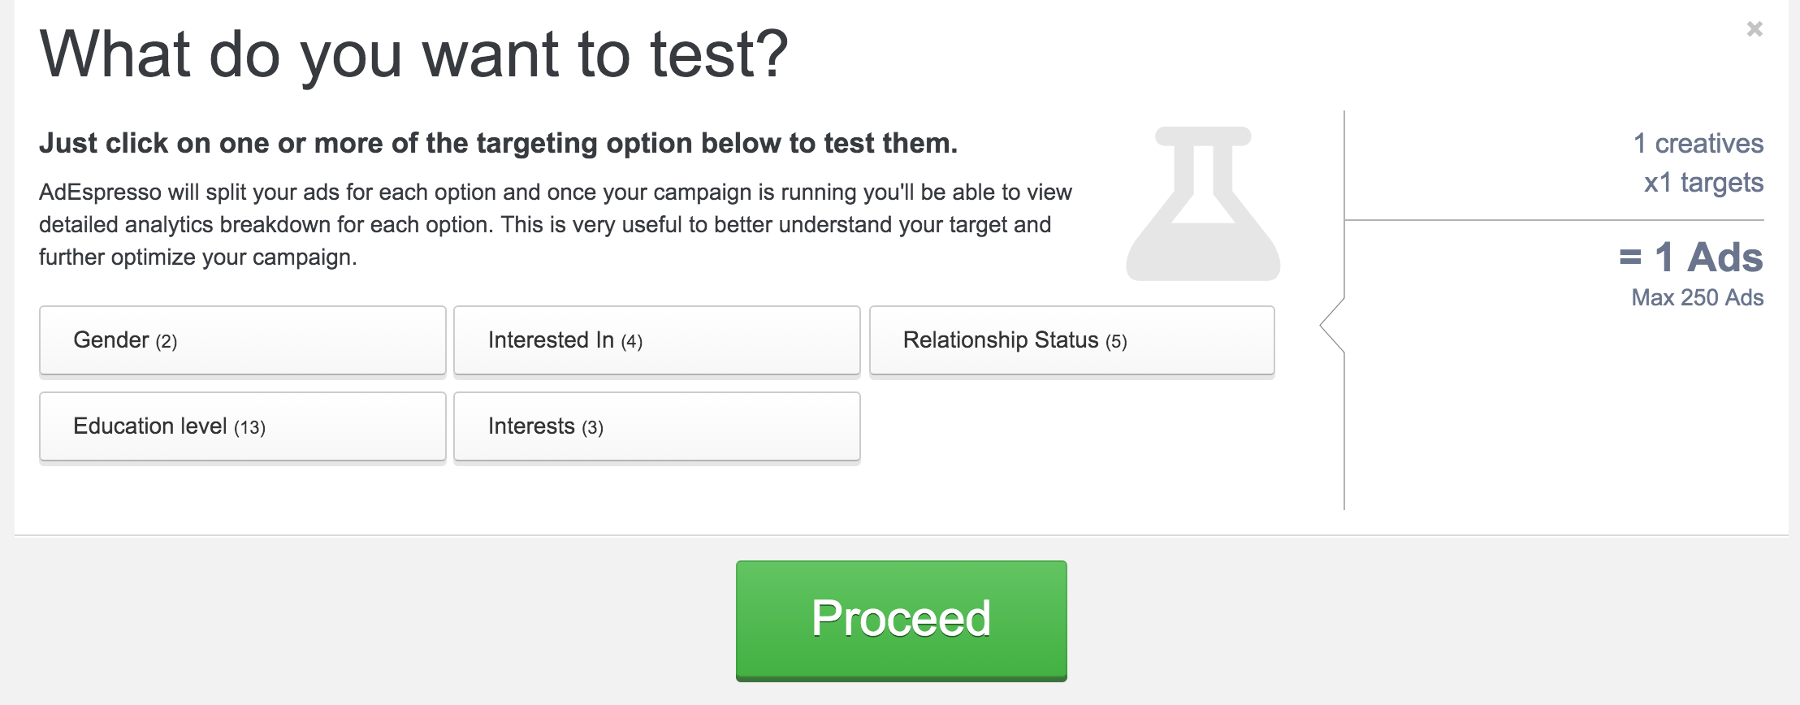
Task: Toggle the Gender targeting option
Action: (x=243, y=341)
